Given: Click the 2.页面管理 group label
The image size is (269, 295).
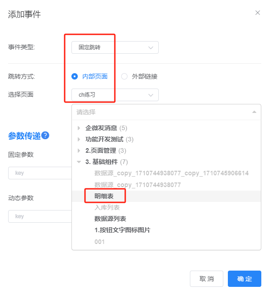Looking at the screenshot, I should coord(101,150).
